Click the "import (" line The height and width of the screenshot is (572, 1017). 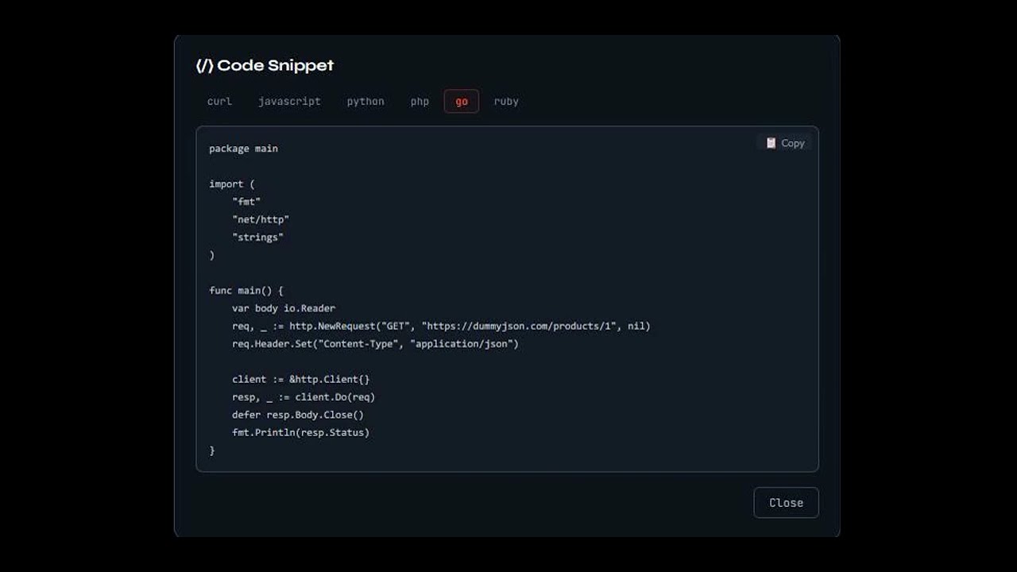[232, 184]
